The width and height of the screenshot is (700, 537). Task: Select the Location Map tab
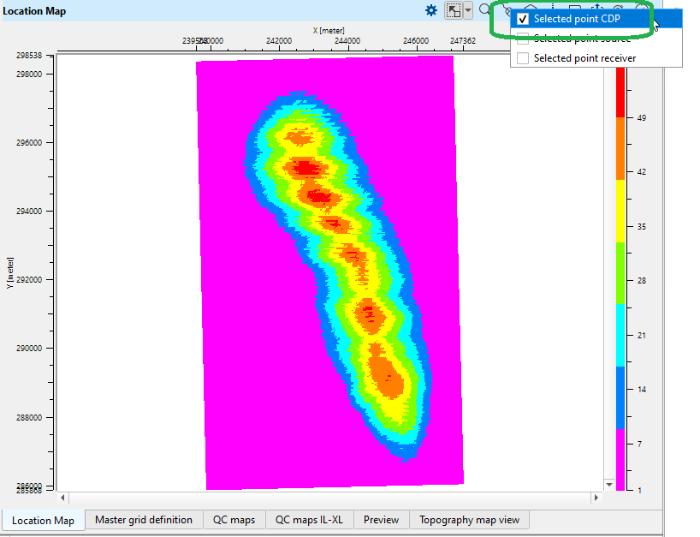point(43,520)
